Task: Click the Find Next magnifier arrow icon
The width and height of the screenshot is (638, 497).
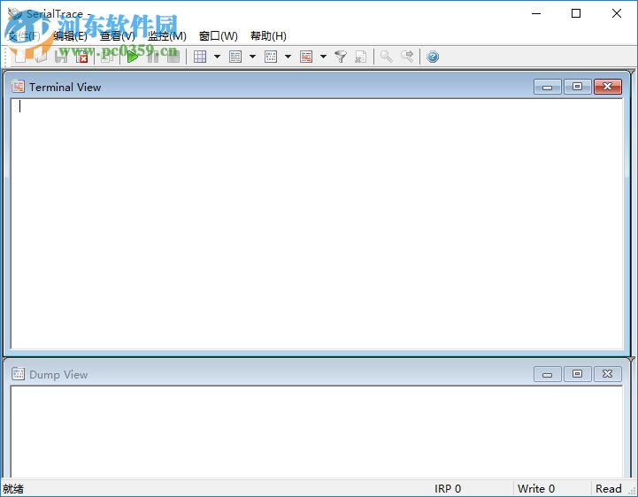Action: pos(407,57)
